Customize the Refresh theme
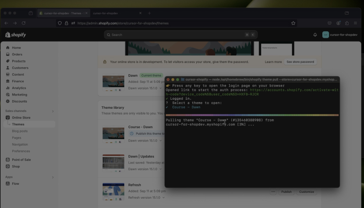 pos(307,192)
